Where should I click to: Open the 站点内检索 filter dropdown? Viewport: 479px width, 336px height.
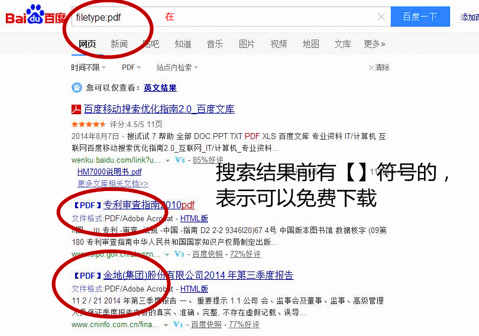click(x=177, y=67)
